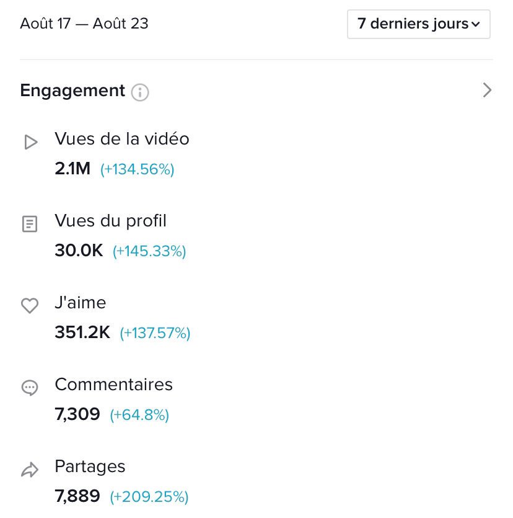Click the Partages label

point(90,467)
